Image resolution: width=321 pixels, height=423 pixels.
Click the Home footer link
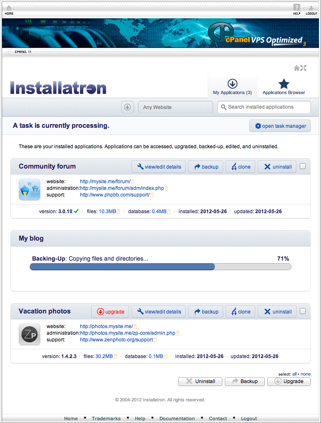pos(71,418)
